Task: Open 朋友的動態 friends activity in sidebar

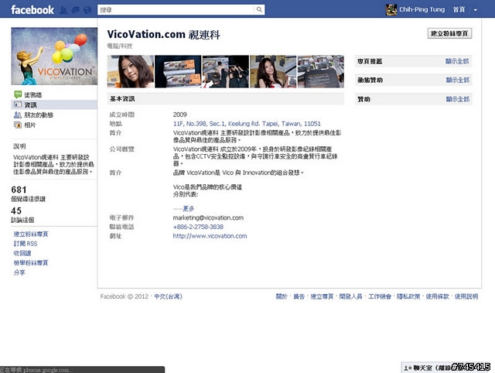Action: click(39, 115)
